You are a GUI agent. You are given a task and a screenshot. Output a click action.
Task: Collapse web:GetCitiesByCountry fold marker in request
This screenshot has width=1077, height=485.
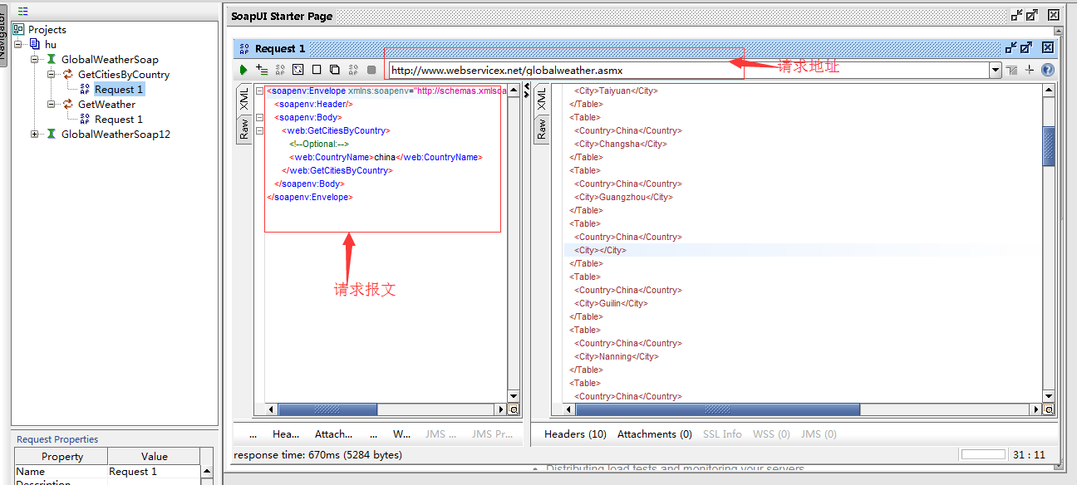pyautogui.click(x=260, y=130)
